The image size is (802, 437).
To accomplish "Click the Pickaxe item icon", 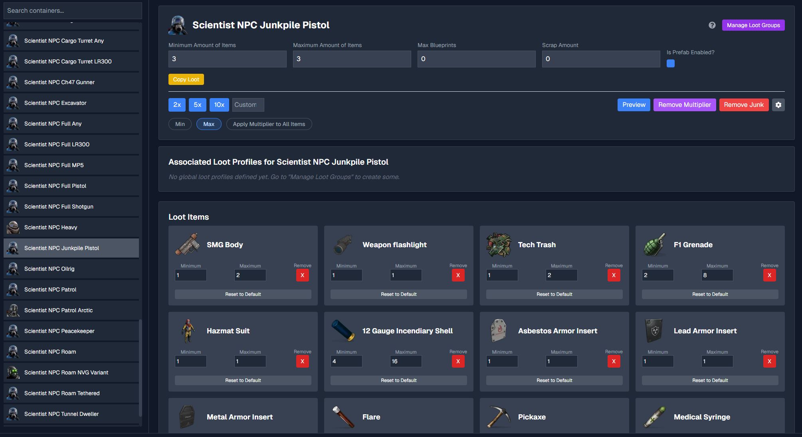I will [x=499, y=417].
